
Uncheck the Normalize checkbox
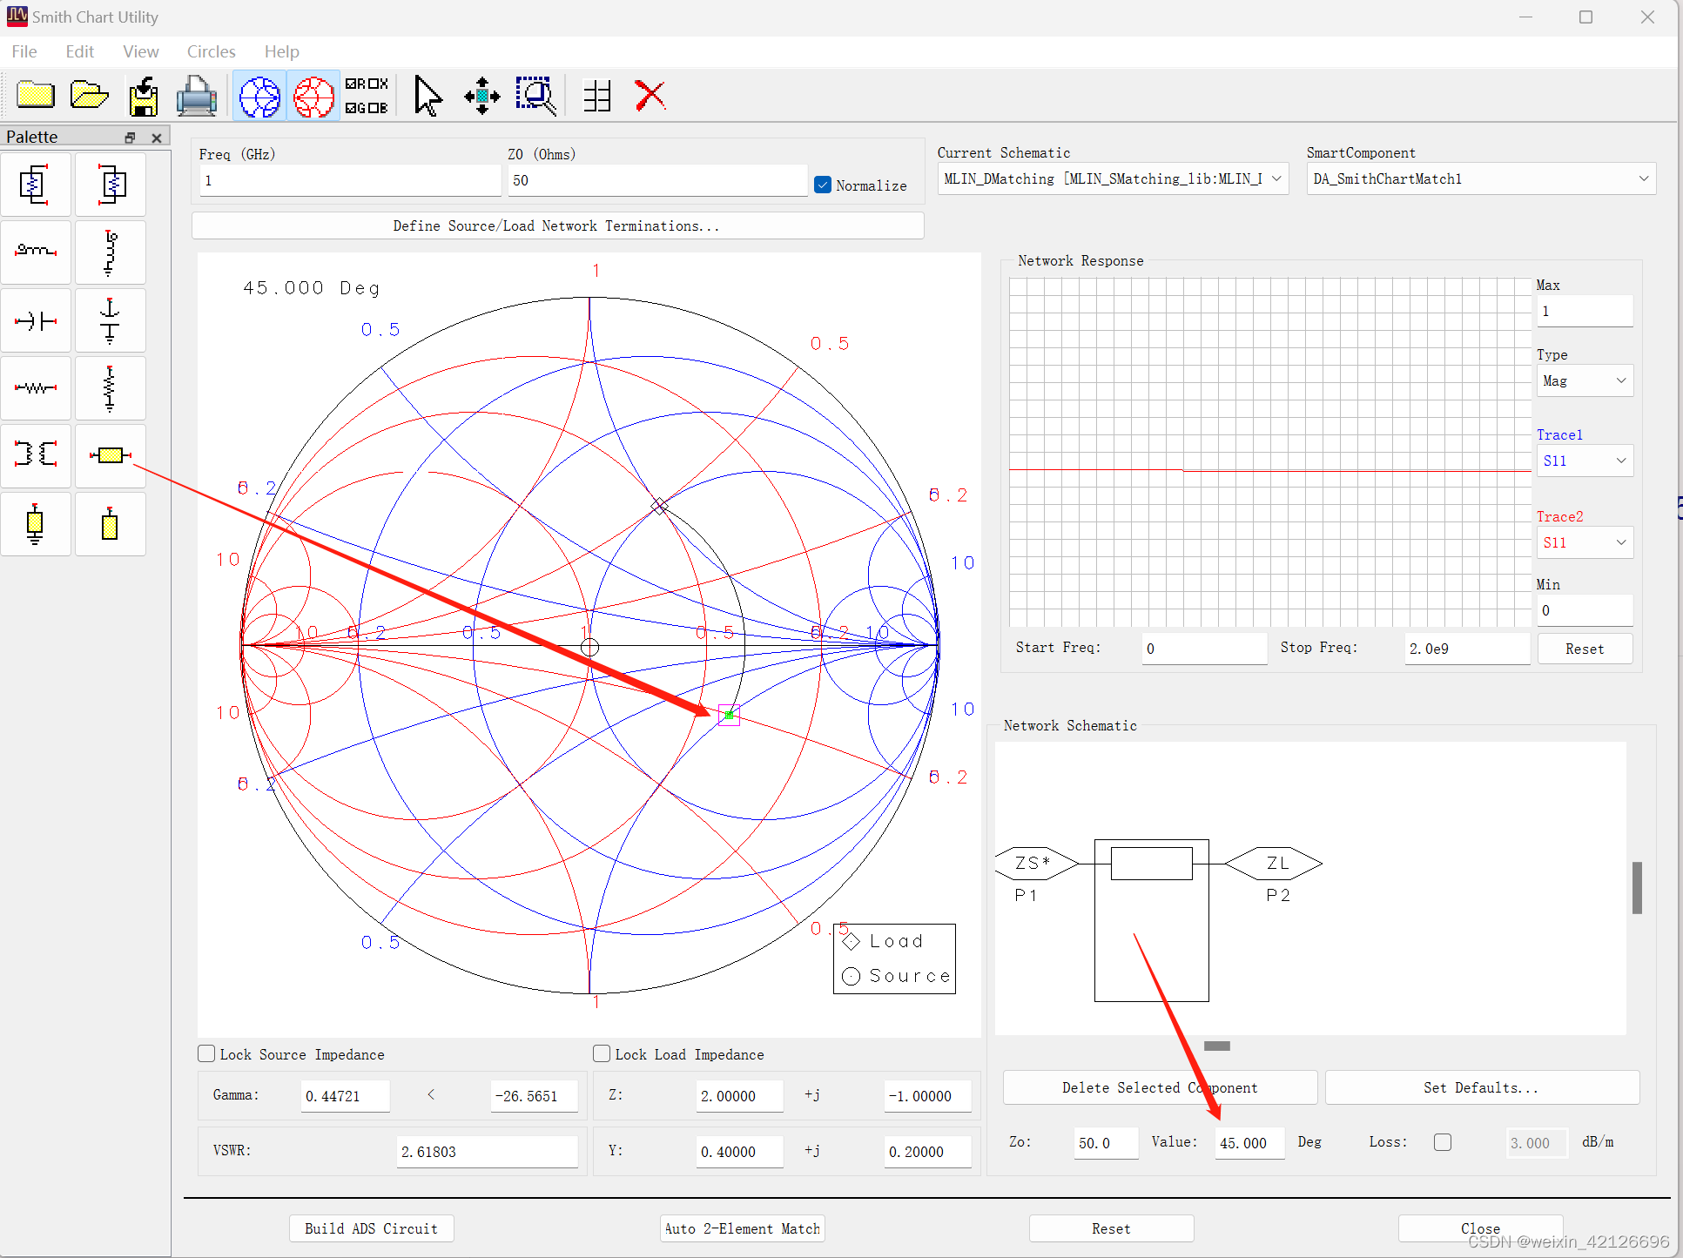coord(823,185)
